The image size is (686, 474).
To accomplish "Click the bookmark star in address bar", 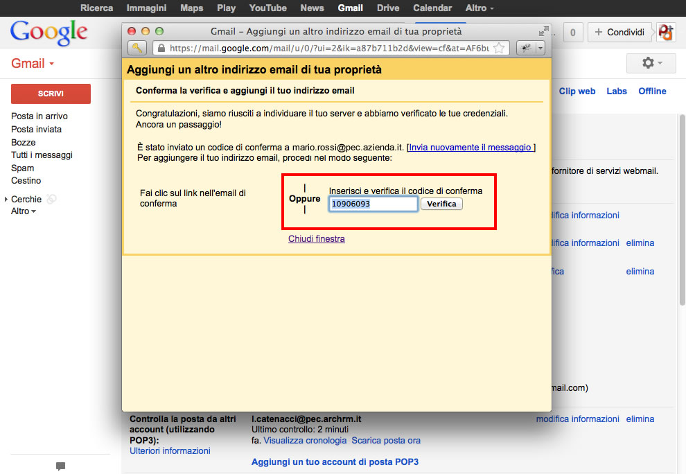I will coord(498,49).
